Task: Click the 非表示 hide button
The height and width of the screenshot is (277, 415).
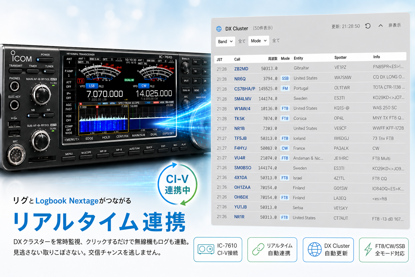Action: (394, 25)
